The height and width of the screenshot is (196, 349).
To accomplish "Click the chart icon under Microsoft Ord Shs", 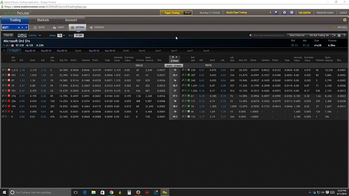I will (7, 45).
